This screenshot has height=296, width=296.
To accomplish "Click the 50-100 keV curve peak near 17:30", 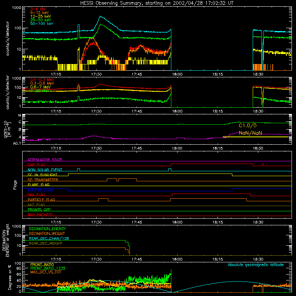I will [101, 17].
